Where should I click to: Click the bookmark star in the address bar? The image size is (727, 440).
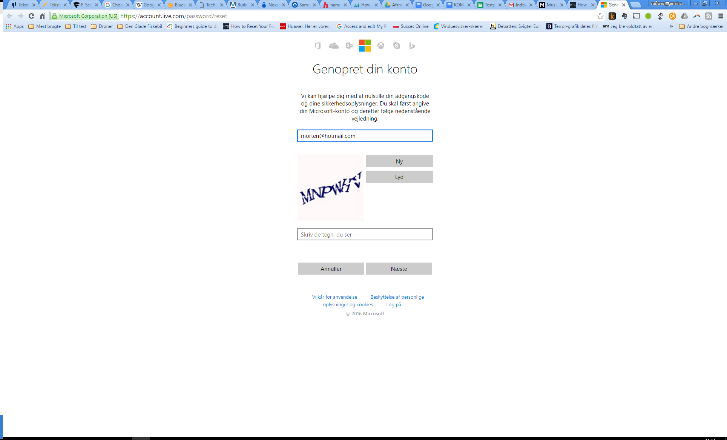[x=600, y=16]
